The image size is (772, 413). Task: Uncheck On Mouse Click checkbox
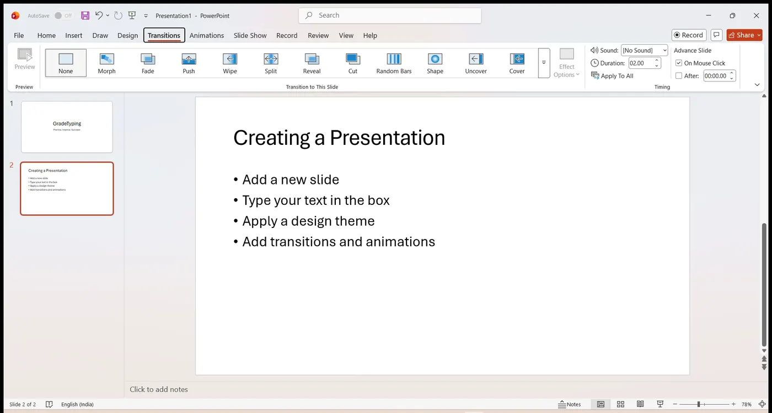[x=679, y=63]
